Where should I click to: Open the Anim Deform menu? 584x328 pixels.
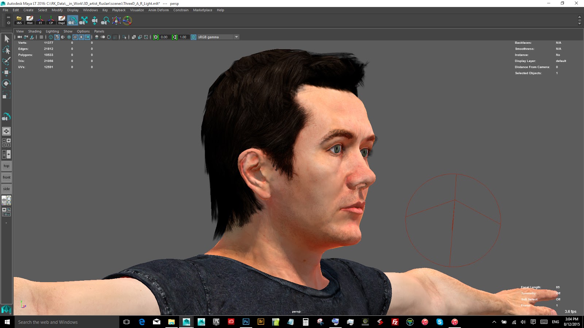tap(158, 10)
